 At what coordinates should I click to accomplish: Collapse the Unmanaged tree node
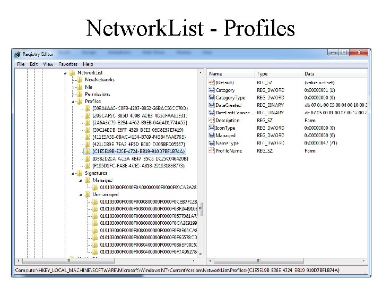pyautogui.click(x=80, y=195)
